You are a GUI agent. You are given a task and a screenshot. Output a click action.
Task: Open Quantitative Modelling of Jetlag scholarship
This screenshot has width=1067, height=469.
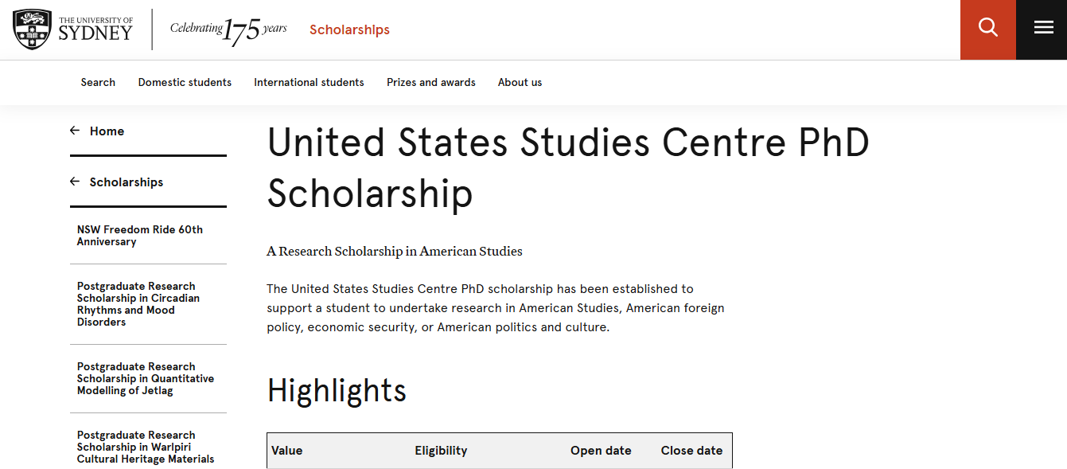pos(145,378)
